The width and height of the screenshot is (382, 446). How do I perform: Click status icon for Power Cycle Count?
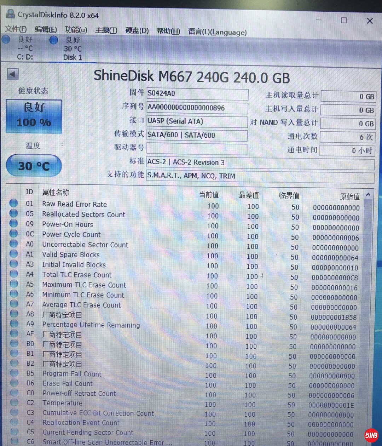(13, 233)
